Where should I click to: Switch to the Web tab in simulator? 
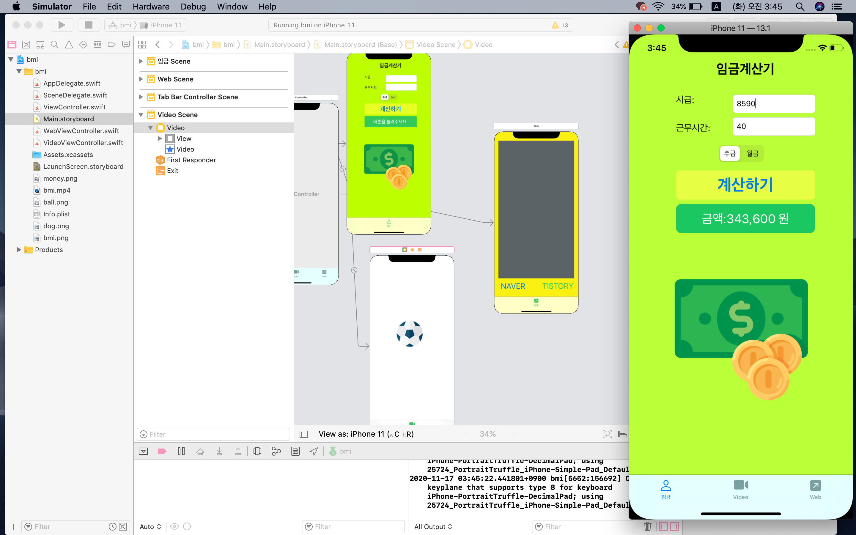coord(815,490)
